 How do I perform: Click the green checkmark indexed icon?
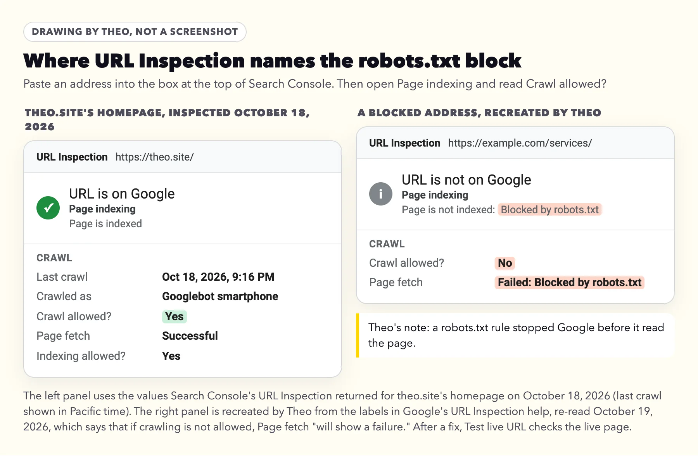48,208
